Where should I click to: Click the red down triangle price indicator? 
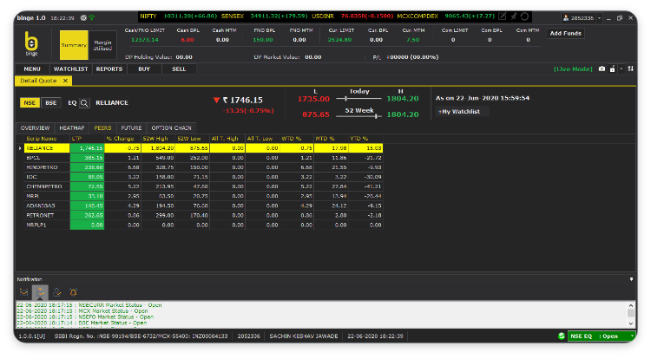[216, 100]
